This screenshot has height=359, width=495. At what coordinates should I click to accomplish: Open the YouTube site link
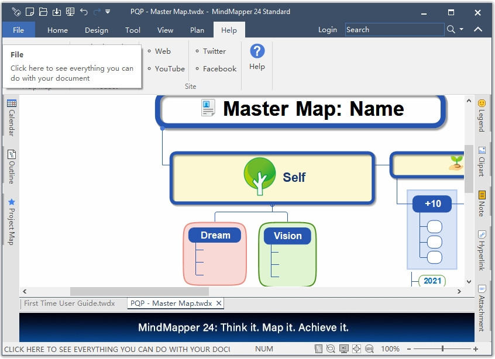point(170,68)
